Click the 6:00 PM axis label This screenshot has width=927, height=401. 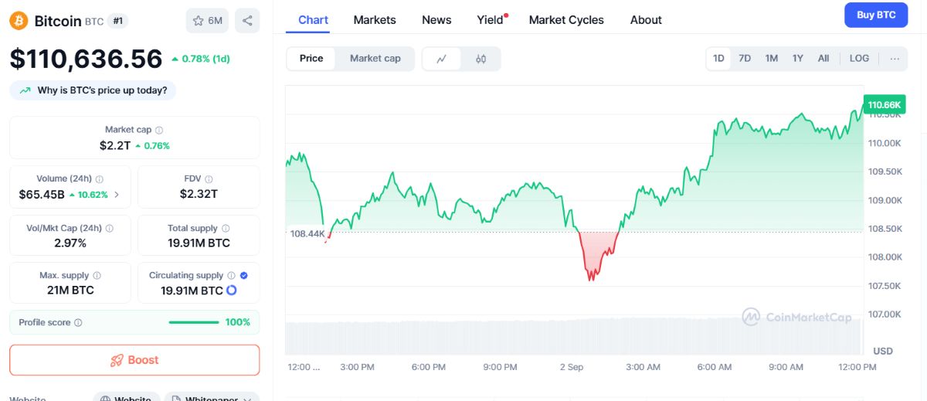click(428, 367)
